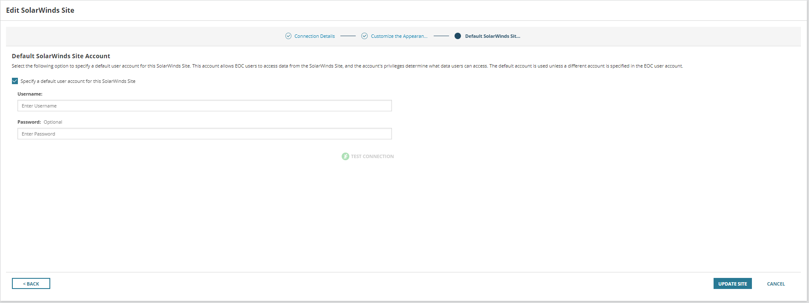Click the Default SolarWinds Site step dot icon

click(x=458, y=36)
